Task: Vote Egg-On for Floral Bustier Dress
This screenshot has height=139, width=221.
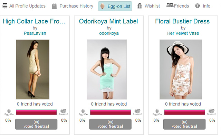Action: (x=156, y=111)
